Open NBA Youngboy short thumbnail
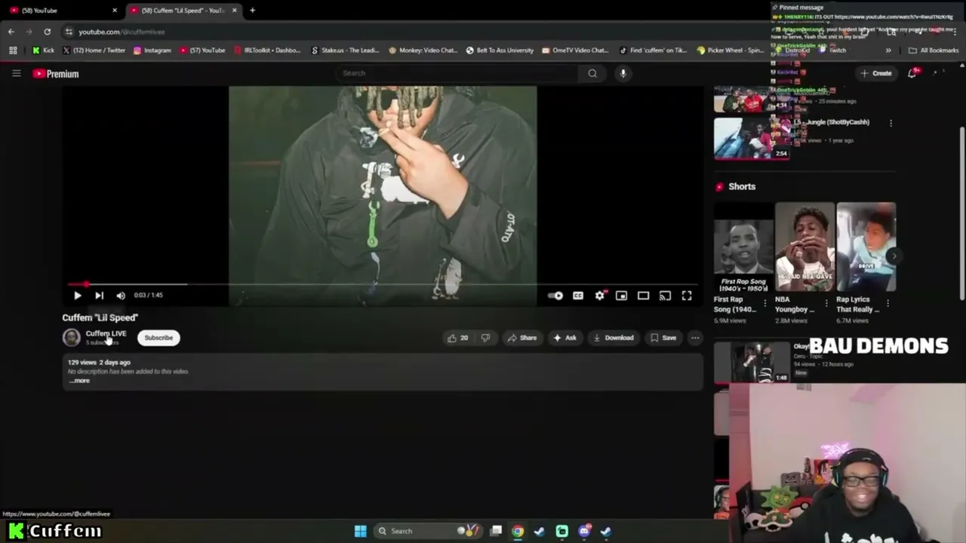The height and width of the screenshot is (543, 966). 804,247
